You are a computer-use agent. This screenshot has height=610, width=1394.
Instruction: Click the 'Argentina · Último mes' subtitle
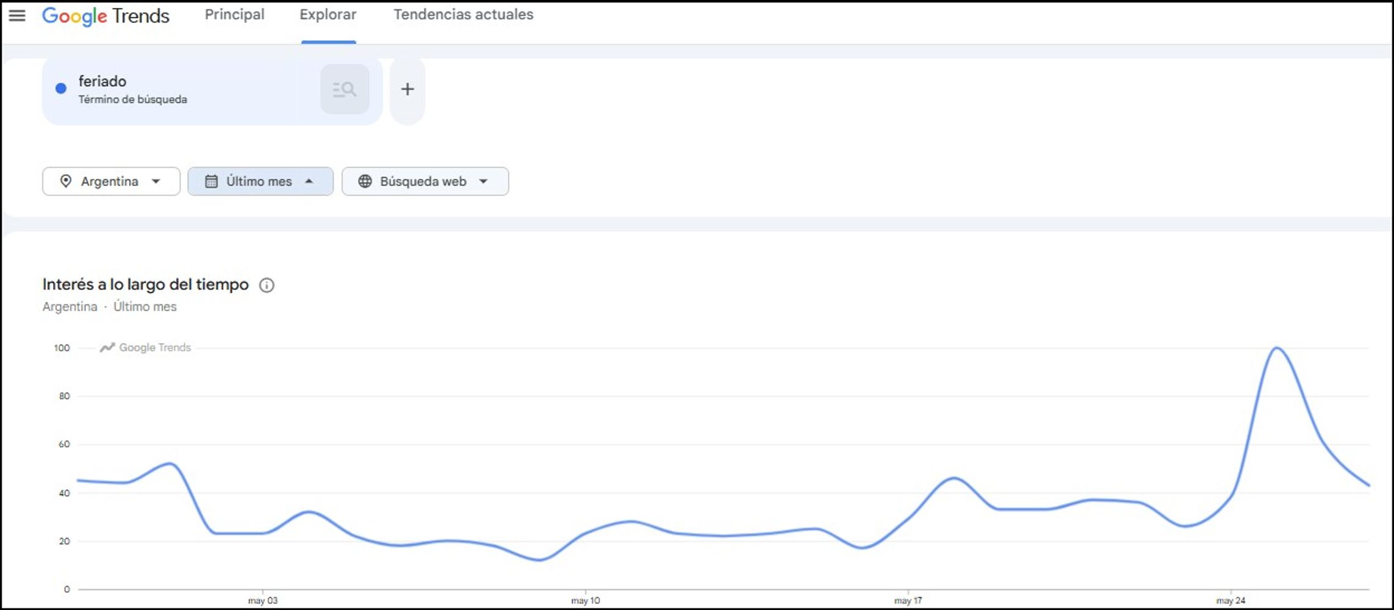[x=109, y=306]
